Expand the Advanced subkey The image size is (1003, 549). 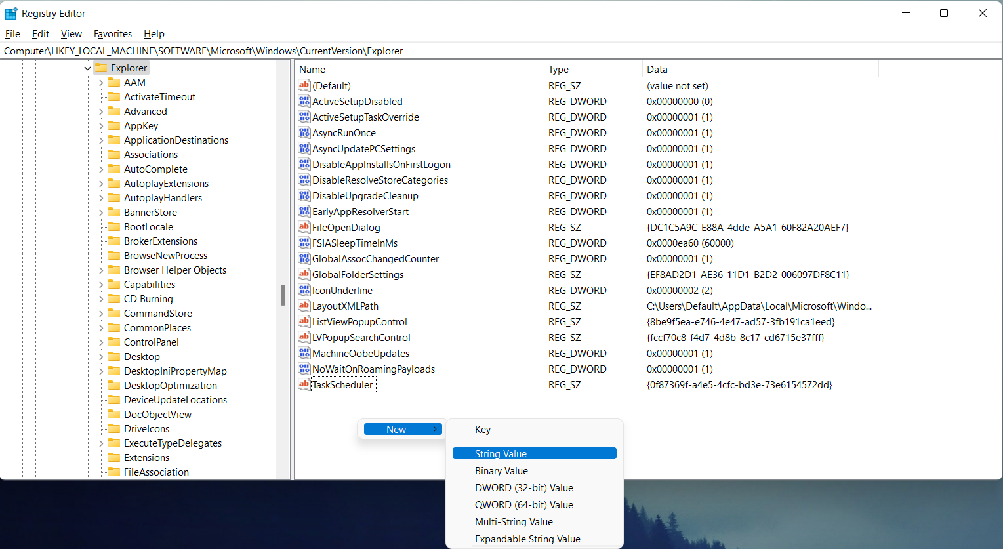click(x=101, y=111)
